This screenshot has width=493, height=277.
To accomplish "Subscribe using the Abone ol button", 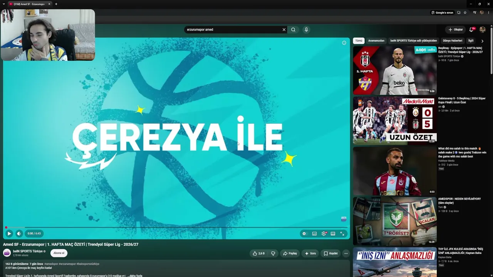I will point(59,253).
